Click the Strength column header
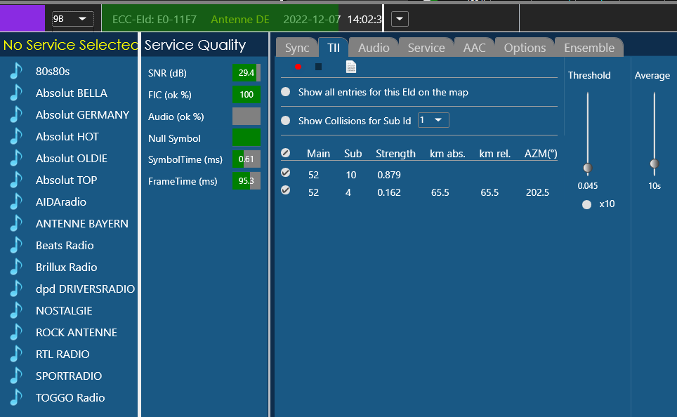This screenshot has height=417, width=677. coord(395,154)
